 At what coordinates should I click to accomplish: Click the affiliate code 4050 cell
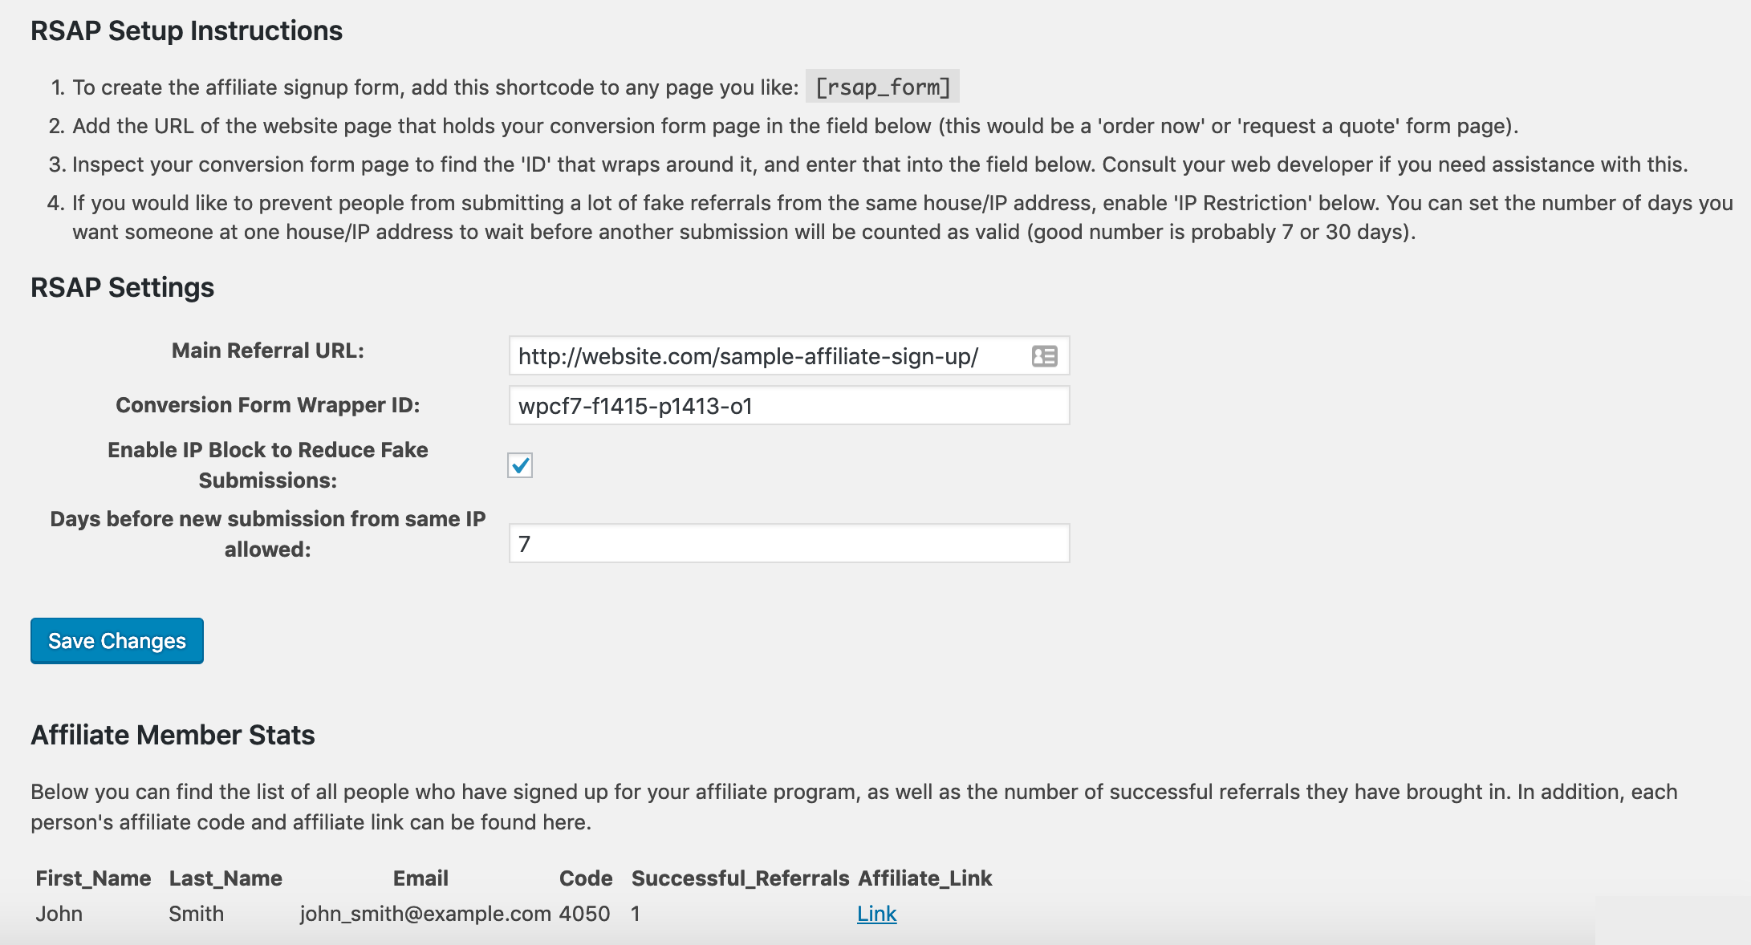pos(584,914)
